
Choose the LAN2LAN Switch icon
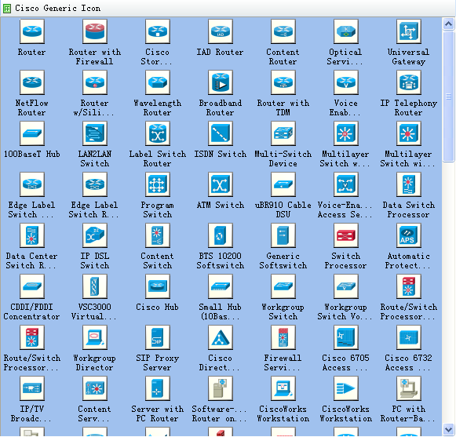(95, 133)
